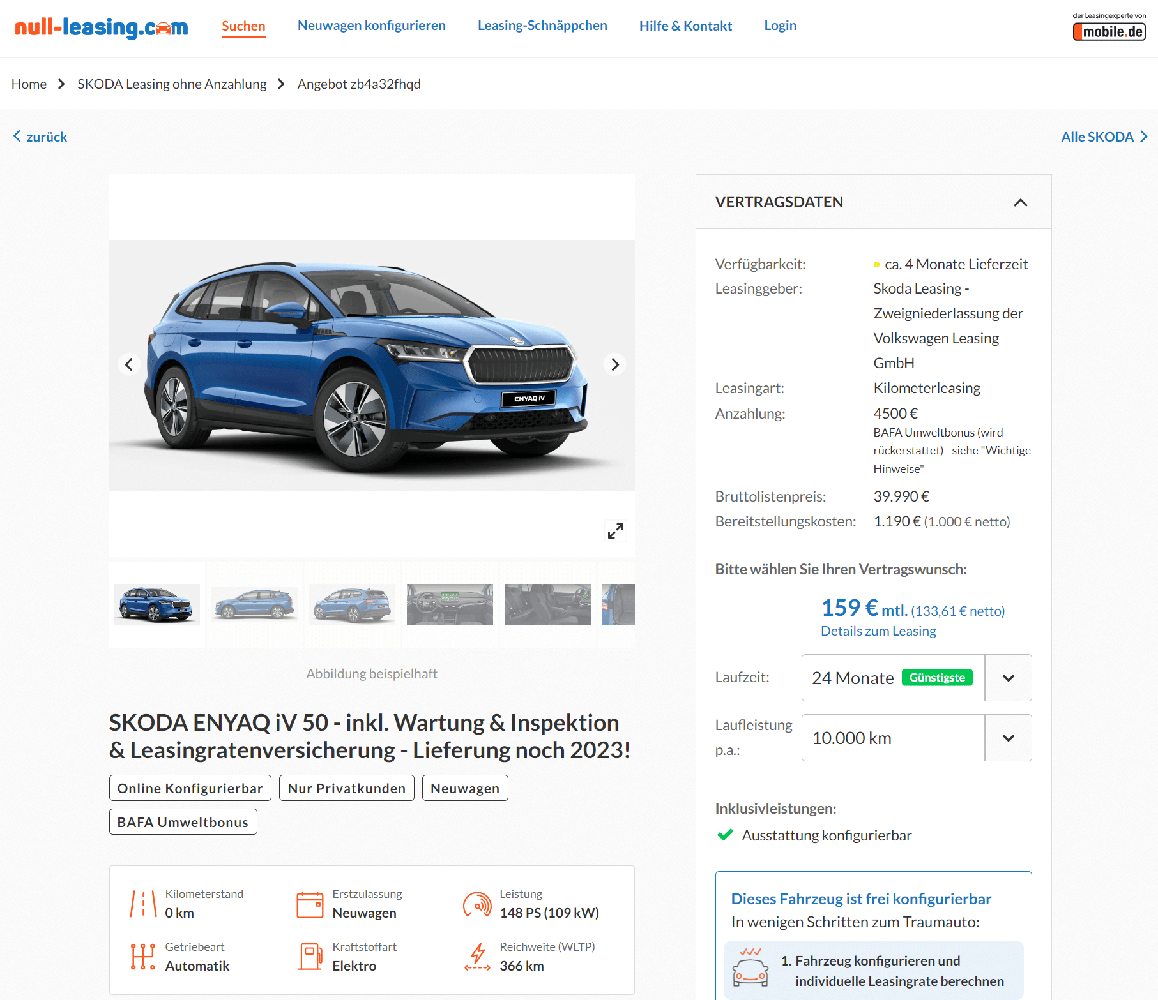This screenshot has width=1158, height=1000.
Task: Select the rear three-quarter car thumbnail
Action: [x=352, y=604]
